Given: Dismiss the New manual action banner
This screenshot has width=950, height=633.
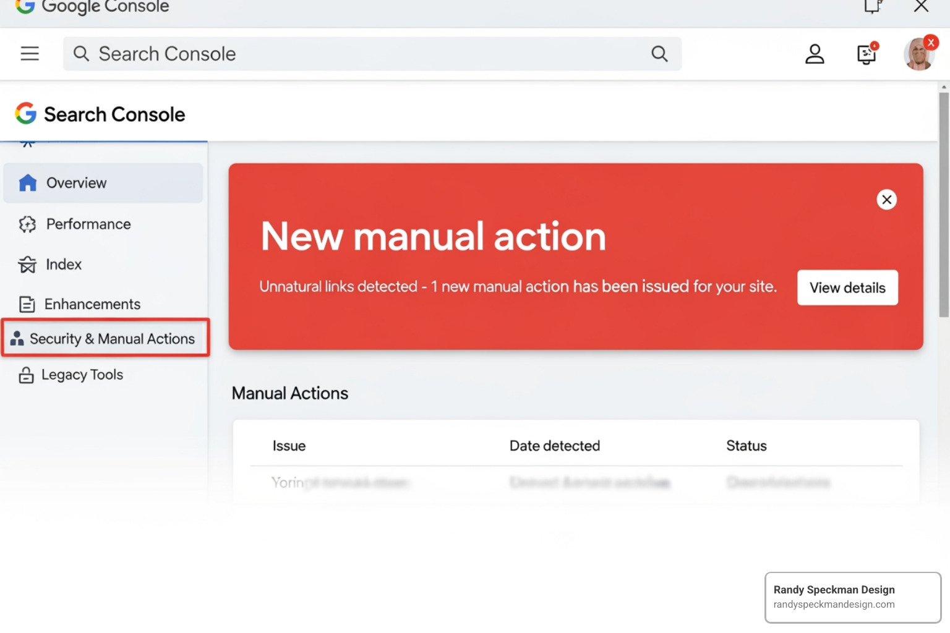Looking at the screenshot, I should pos(886,199).
